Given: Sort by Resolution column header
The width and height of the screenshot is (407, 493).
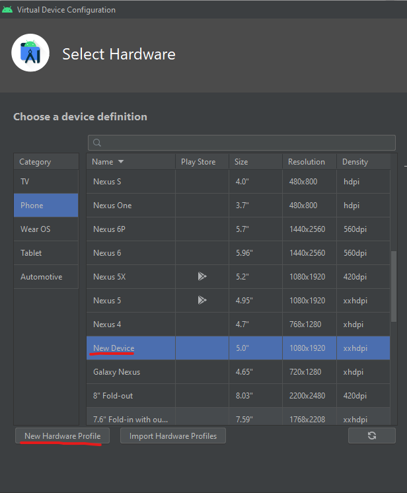Looking at the screenshot, I should pos(310,162).
